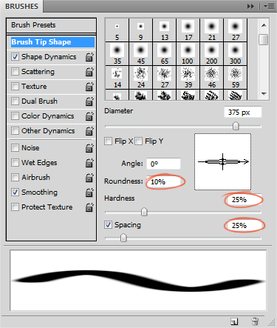Viewport: 277px width, 328px height.
Task: Click the brush list scroll up arrow
Action: pyautogui.click(x=264, y=25)
